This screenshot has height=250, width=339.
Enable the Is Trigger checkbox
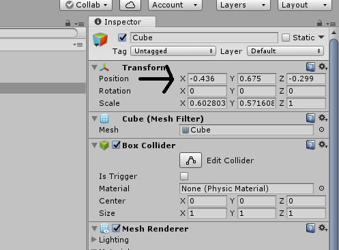tap(184, 176)
